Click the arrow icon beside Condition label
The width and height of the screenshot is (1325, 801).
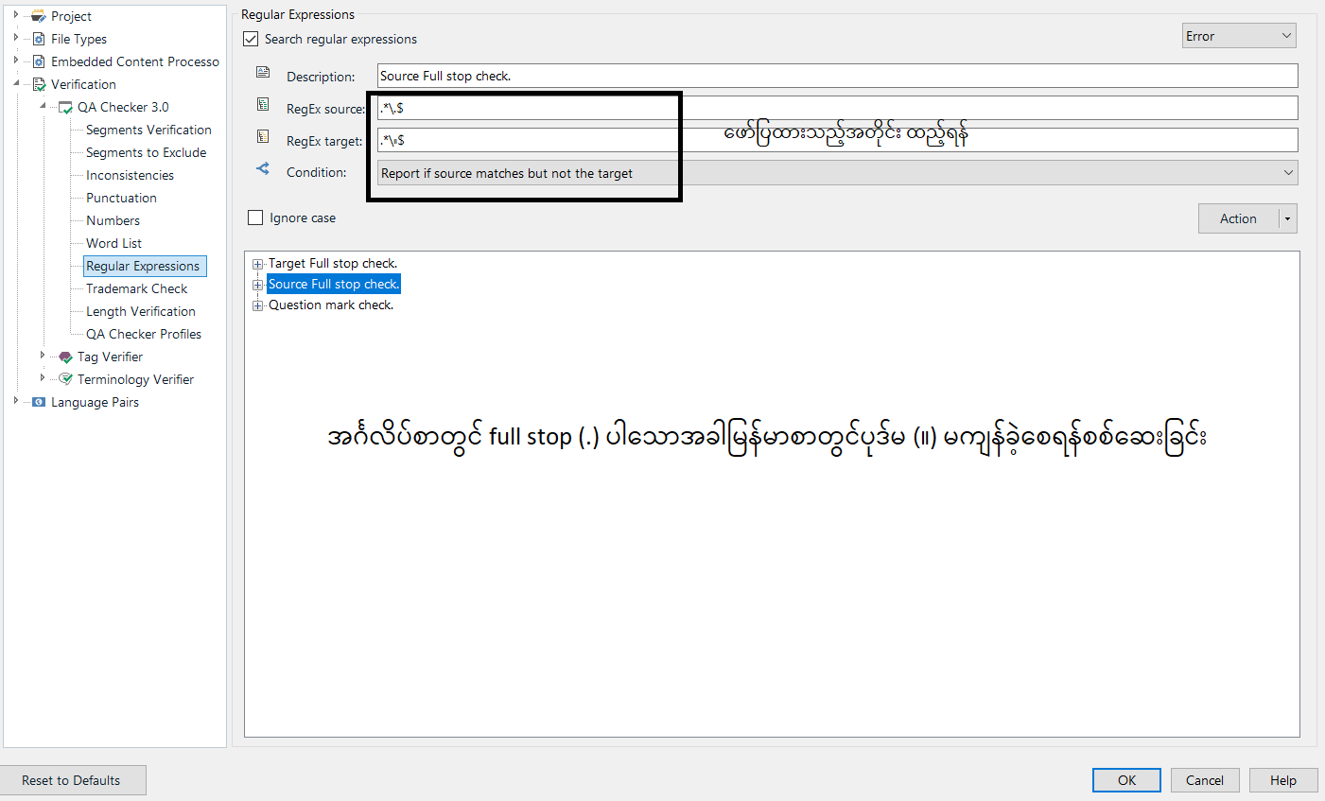263,168
